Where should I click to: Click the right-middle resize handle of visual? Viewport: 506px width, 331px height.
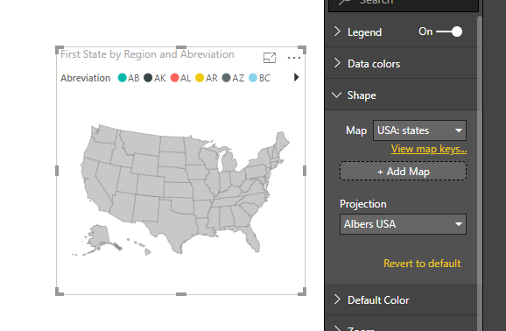point(305,171)
